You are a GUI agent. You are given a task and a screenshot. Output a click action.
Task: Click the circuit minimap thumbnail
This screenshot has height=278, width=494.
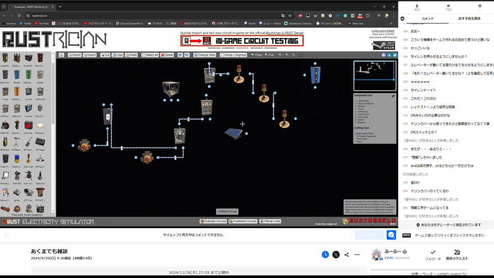pos(375,76)
